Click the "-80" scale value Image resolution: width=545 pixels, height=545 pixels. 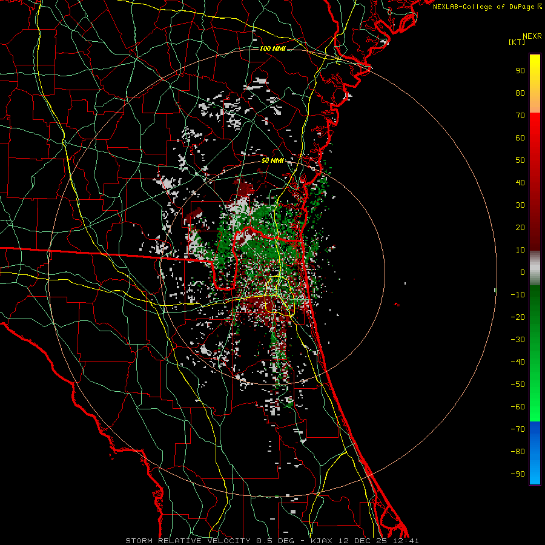[x=518, y=452]
